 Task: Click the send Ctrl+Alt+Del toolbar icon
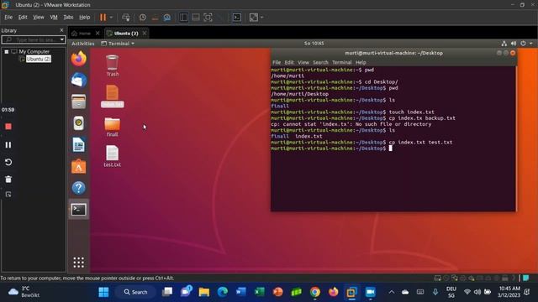coord(126,18)
